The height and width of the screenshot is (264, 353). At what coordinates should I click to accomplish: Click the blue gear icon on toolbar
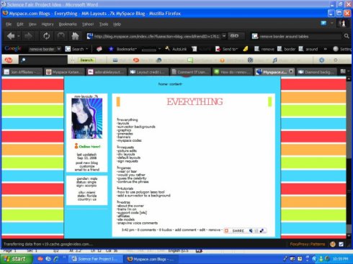(x=321, y=60)
